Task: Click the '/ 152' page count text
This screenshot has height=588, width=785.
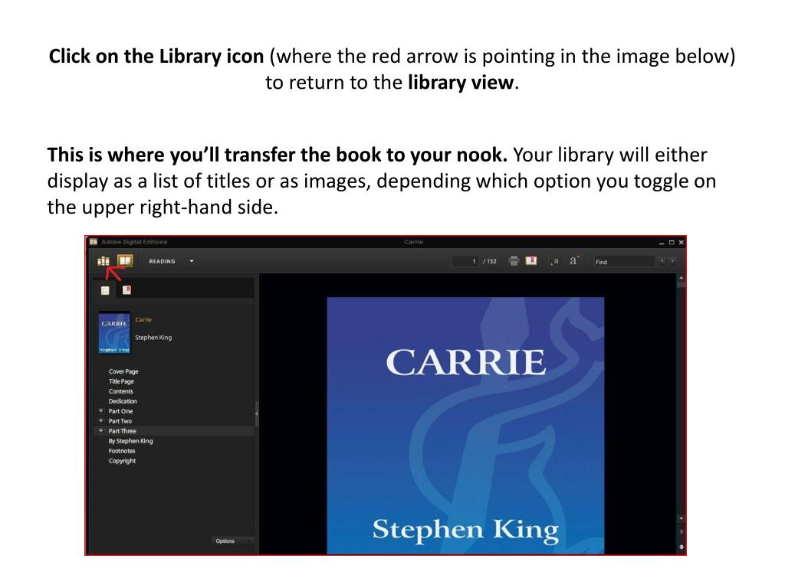Action: tap(490, 261)
